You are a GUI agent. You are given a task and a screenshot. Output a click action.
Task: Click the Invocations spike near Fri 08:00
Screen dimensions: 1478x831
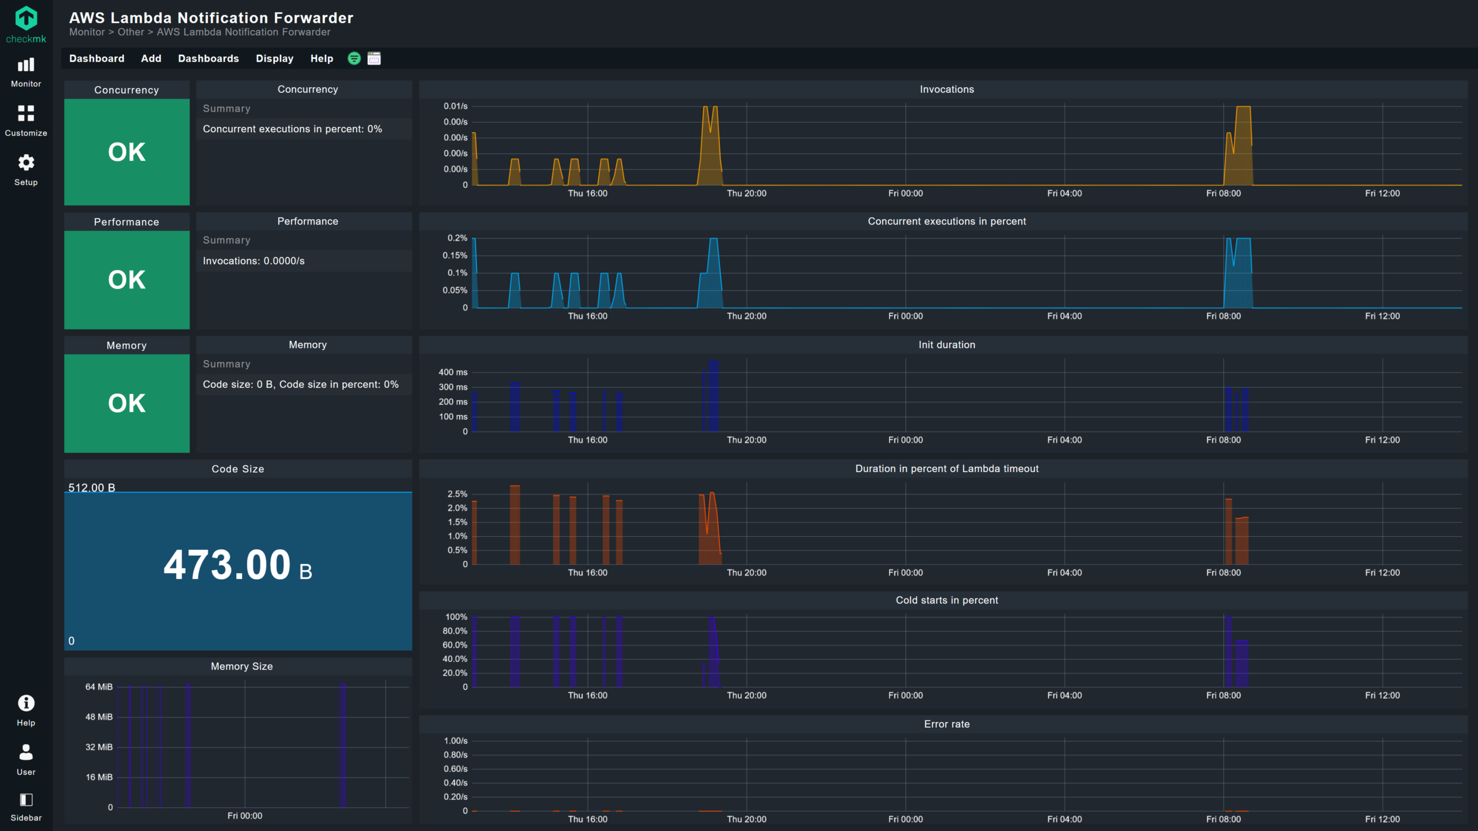(x=1238, y=147)
